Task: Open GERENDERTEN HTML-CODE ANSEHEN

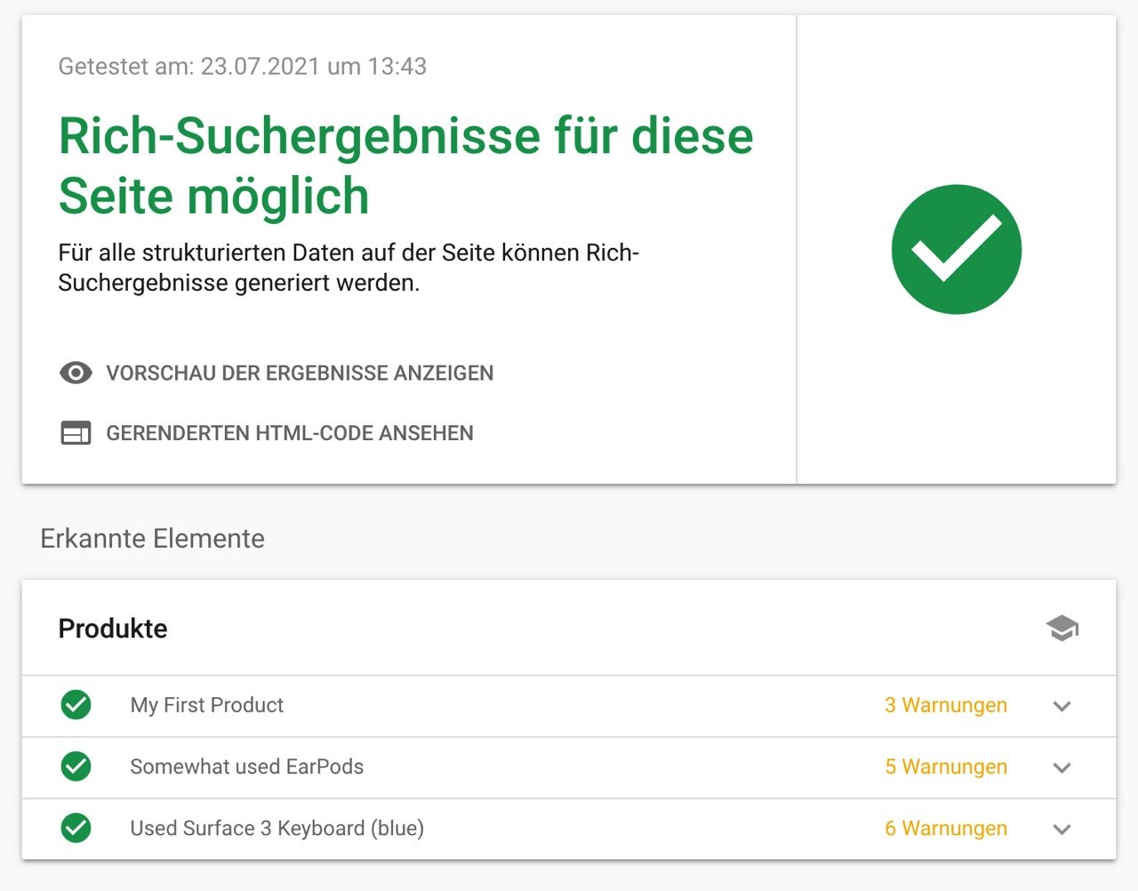Action: tap(290, 433)
